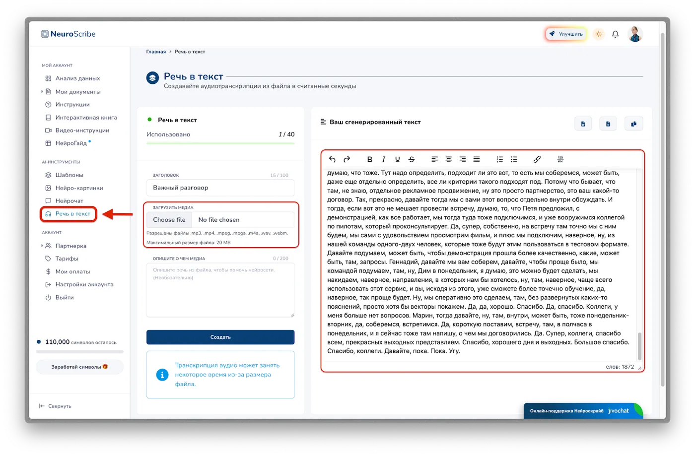The image size is (695, 456).
Task: Align text left in editor
Action: pos(434,159)
